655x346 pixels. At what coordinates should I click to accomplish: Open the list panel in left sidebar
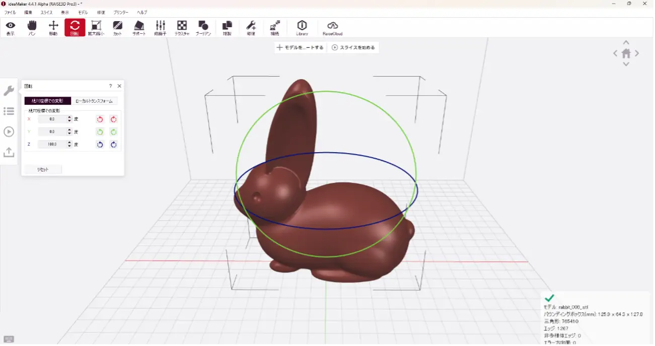pos(9,111)
